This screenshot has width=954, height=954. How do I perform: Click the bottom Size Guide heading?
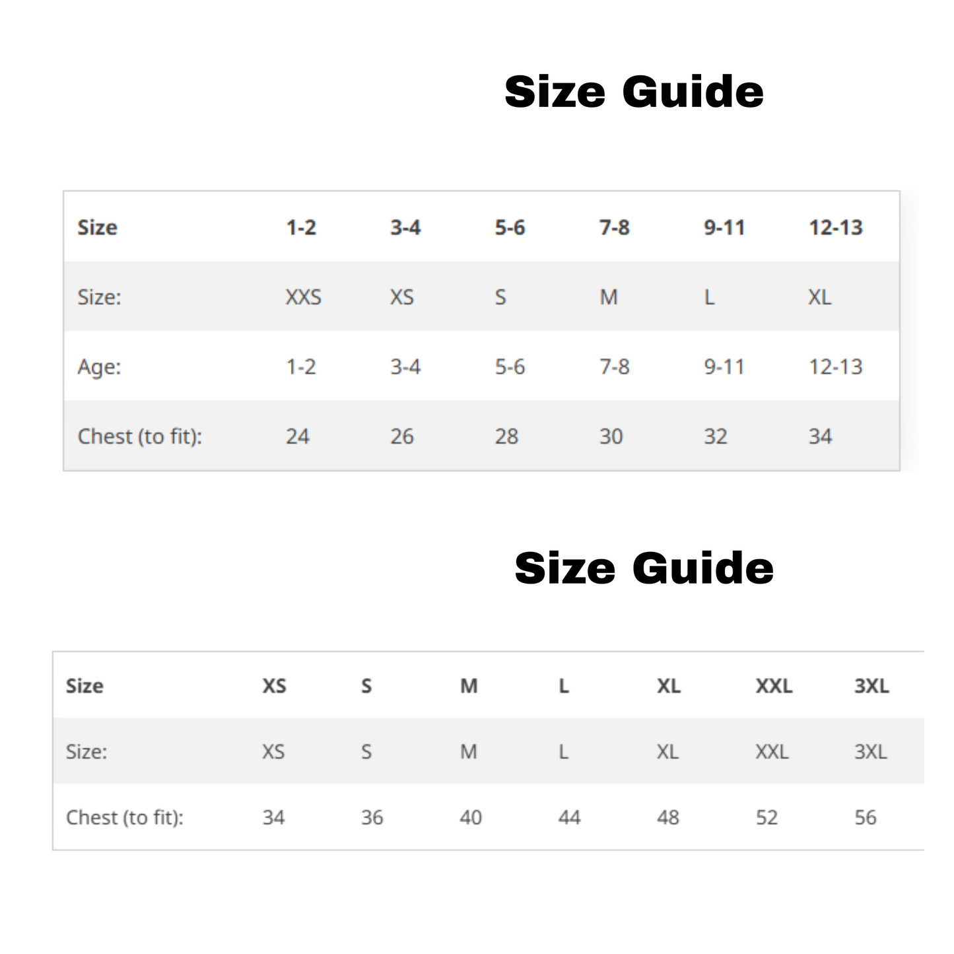coord(644,568)
